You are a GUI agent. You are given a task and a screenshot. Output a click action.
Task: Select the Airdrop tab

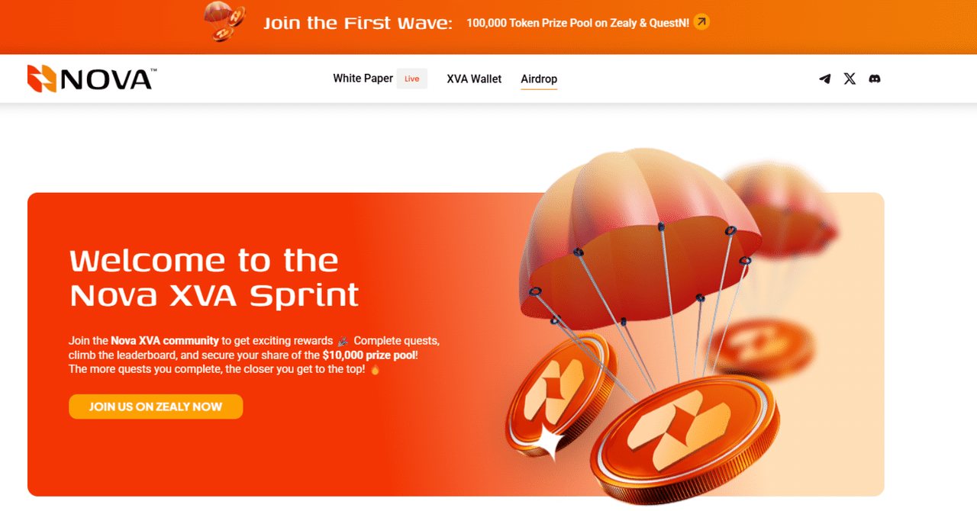[539, 79]
